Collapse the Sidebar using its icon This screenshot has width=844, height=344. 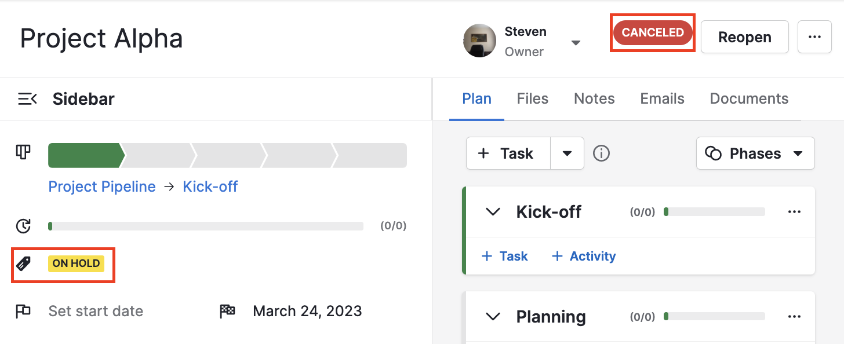27,98
